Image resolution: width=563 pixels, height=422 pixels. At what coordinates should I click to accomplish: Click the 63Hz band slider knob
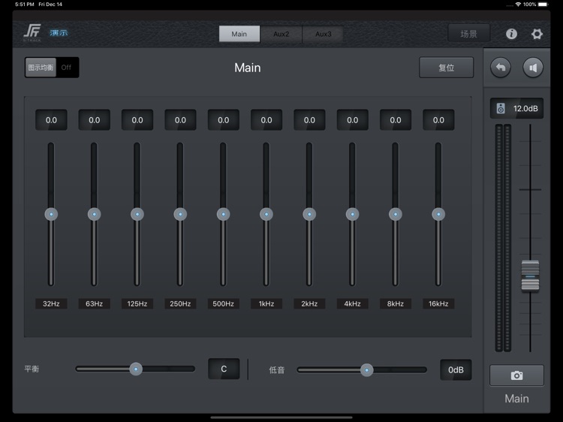click(x=94, y=214)
